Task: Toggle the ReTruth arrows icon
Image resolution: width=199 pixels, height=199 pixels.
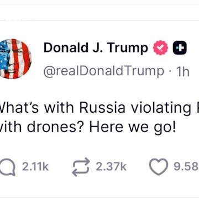Action: point(81,167)
